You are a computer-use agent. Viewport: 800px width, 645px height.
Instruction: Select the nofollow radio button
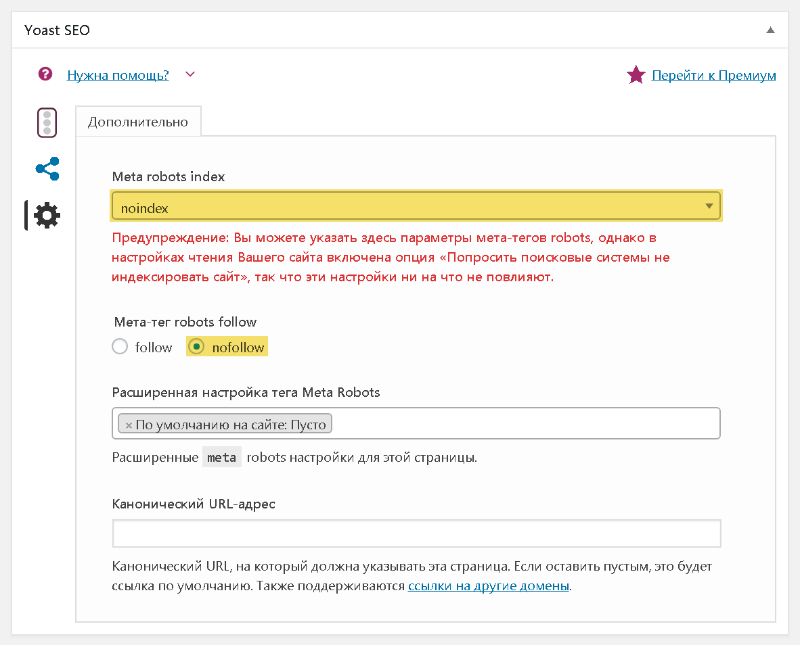tap(196, 346)
